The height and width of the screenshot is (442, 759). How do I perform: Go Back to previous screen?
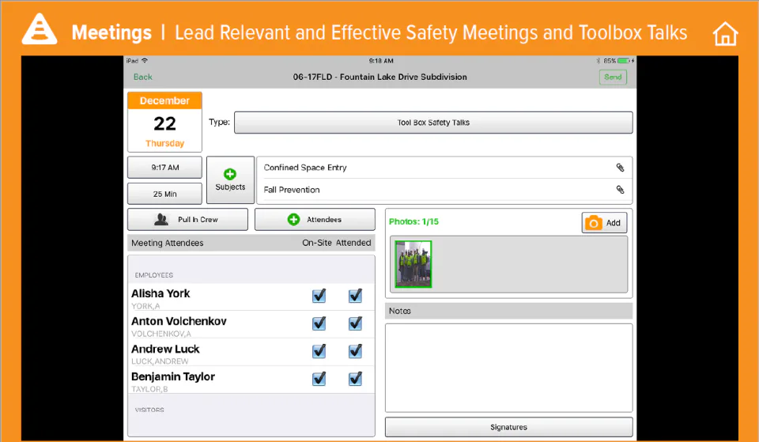pyautogui.click(x=143, y=77)
